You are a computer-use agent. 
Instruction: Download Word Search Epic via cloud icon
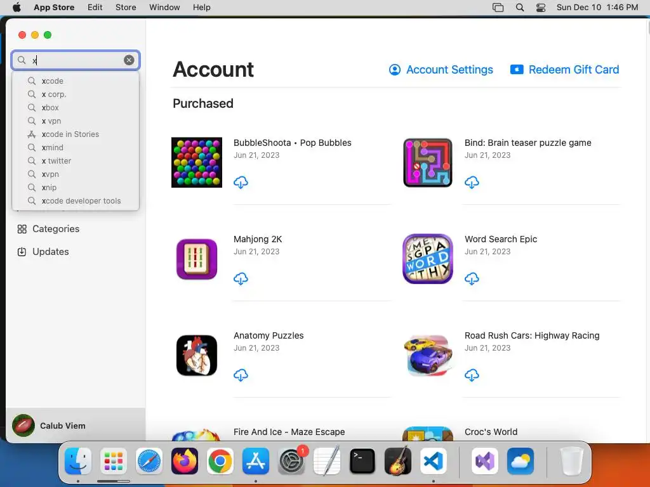[472, 279]
